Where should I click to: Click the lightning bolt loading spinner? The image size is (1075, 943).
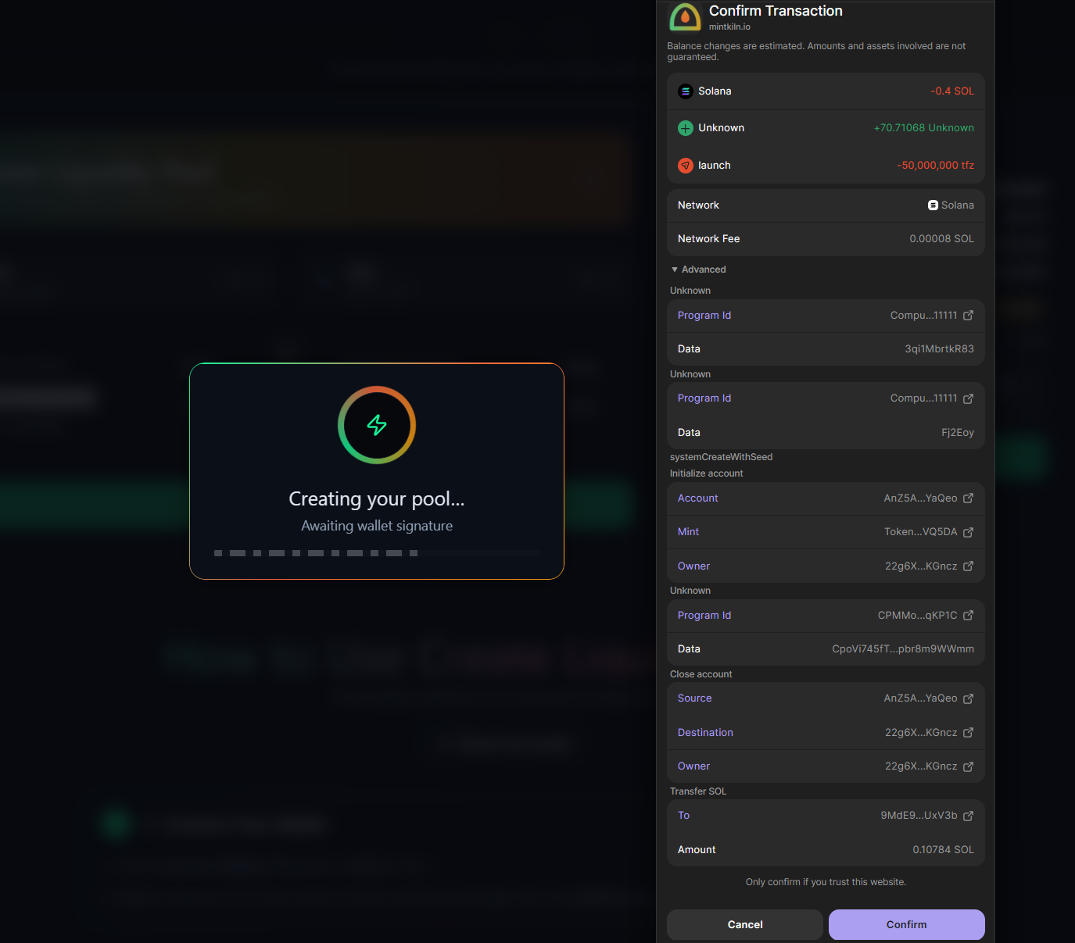pyautogui.click(x=377, y=425)
